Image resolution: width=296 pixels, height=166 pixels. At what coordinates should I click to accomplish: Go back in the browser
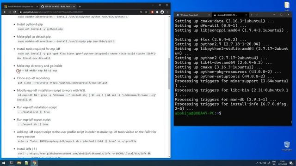coord(5,12)
